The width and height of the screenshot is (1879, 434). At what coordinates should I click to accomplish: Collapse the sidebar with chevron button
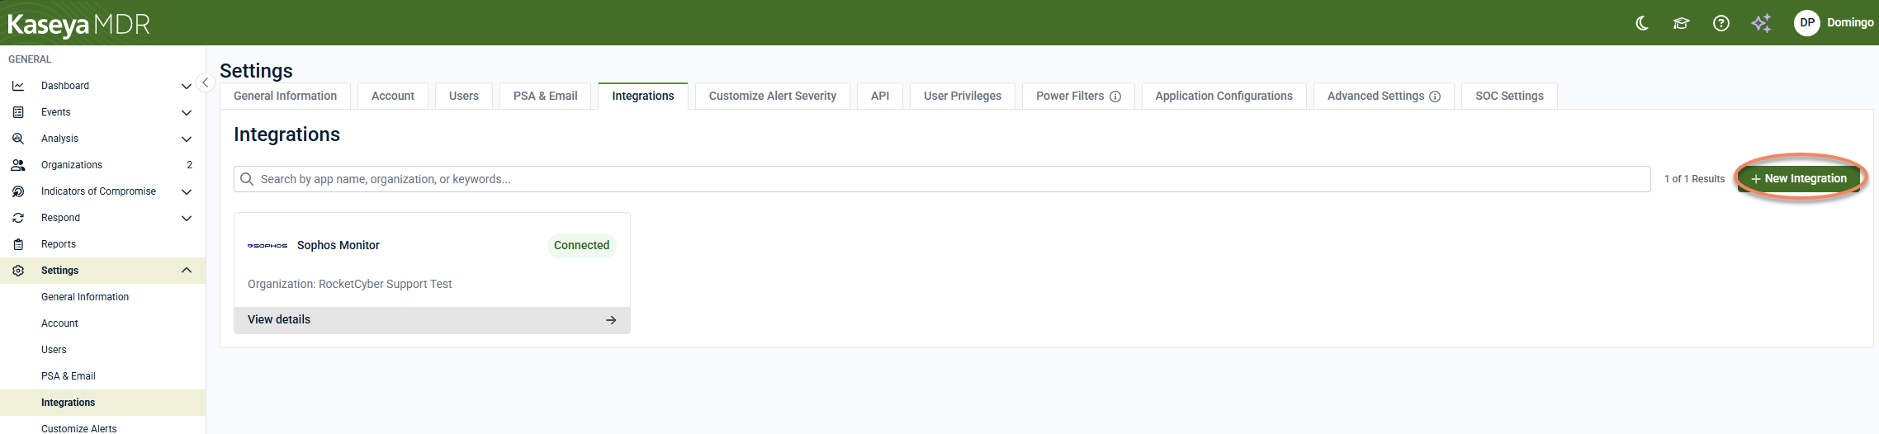206,83
